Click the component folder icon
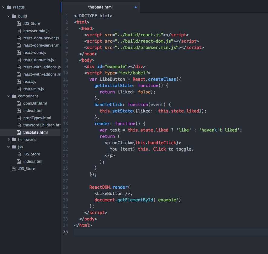The width and height of the screenshot is (268, 254). tap(14, 96)
